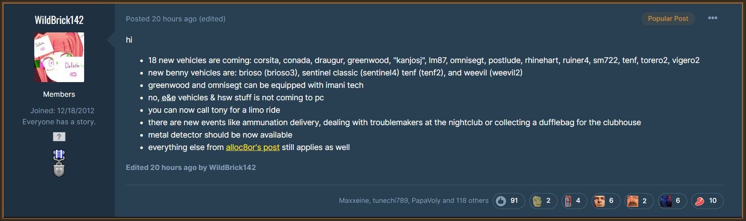Open alloc8or's post link
The image size is (746, 221).
pos(252,147)
